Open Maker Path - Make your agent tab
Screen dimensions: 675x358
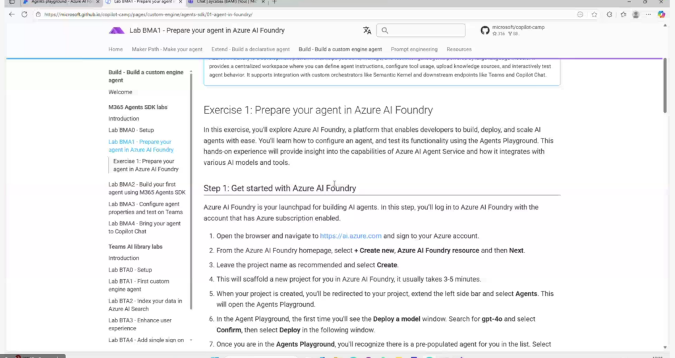coord(167,49)
